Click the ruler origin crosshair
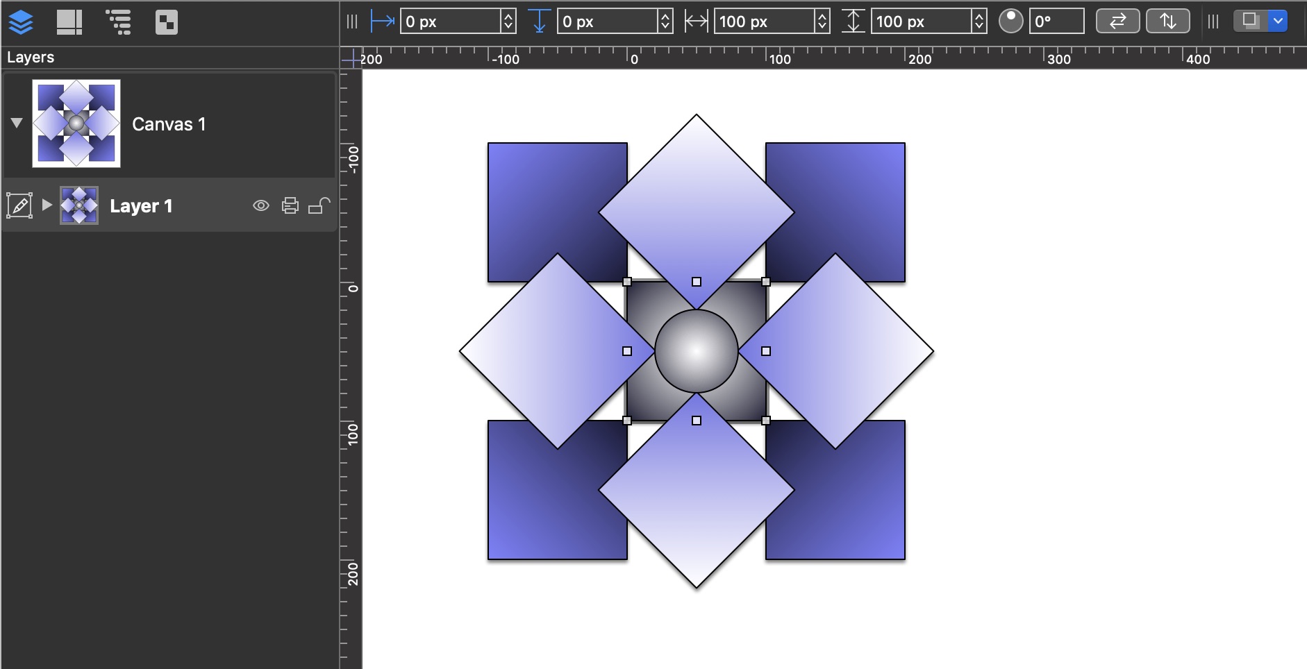Viewport: 1307px width, 669px height. [351, 59]
